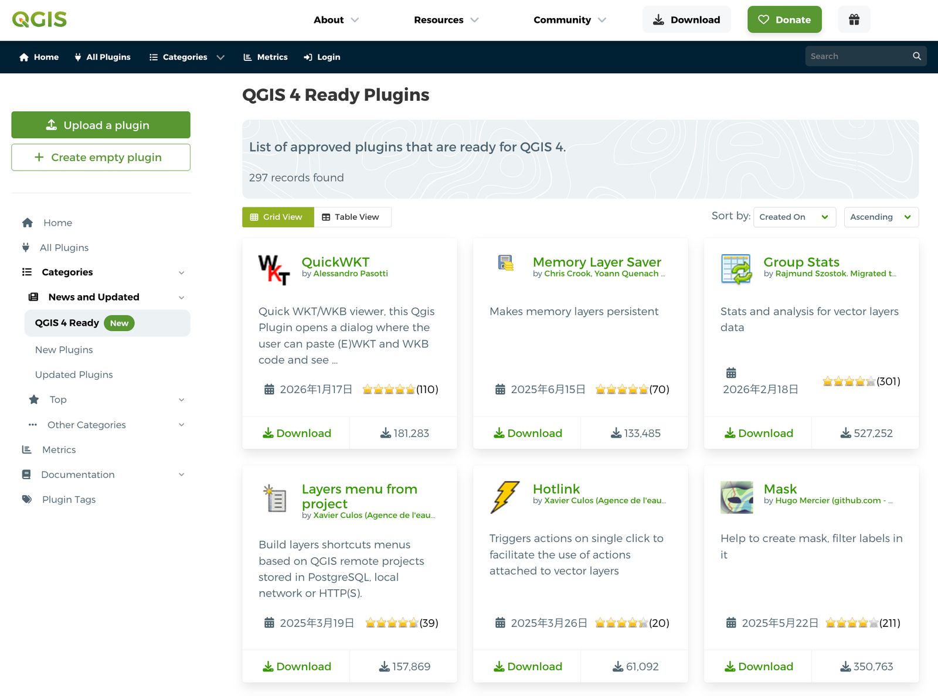Click the Upload a plugin button
This screenshot has width=938, height=696.
point(101,125)
